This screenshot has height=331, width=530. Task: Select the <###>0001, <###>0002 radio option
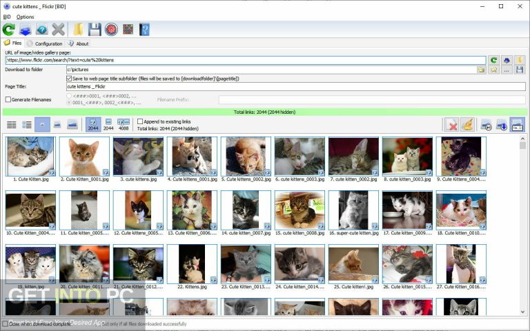(x=69, y=96)
